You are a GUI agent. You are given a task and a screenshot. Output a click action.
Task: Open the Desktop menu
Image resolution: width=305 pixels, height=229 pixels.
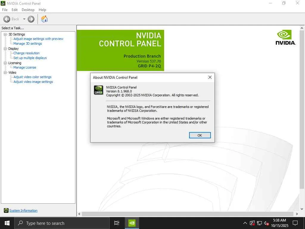[28, 10]
